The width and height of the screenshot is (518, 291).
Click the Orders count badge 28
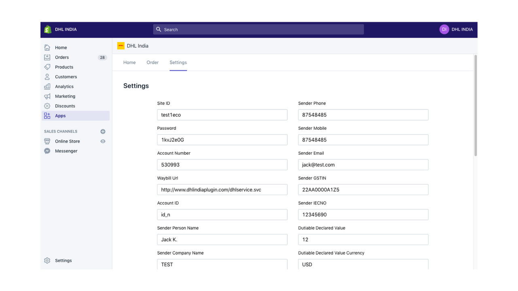[102, 57]
